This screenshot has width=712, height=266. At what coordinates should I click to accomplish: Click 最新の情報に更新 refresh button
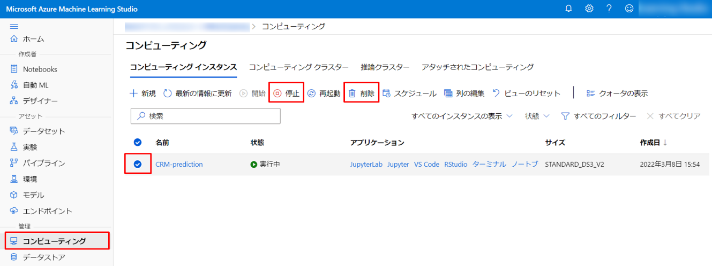click(198, 93)
